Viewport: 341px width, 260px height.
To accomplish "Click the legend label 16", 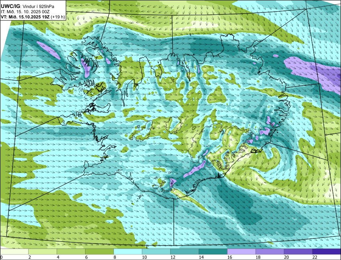I will point(229,257).
